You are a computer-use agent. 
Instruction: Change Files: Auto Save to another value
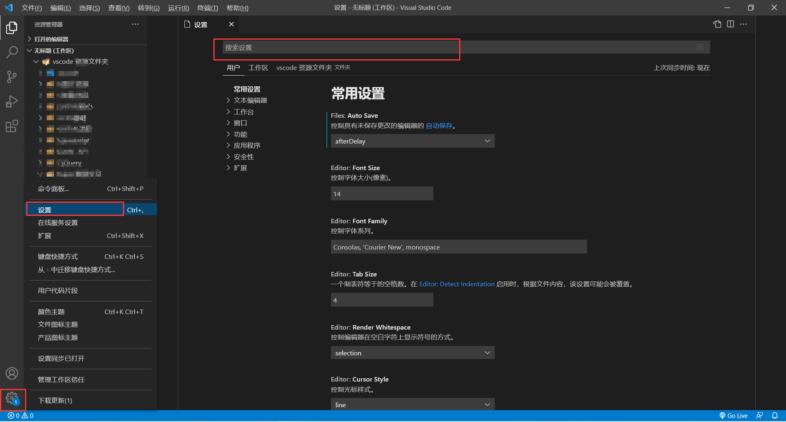click(412, 141)
